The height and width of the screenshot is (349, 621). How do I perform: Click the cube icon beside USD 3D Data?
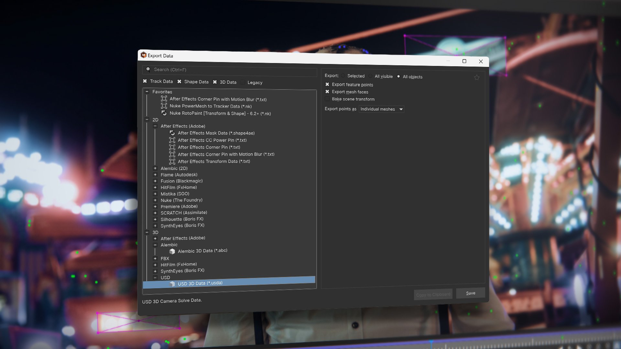[x=172, y=283]
